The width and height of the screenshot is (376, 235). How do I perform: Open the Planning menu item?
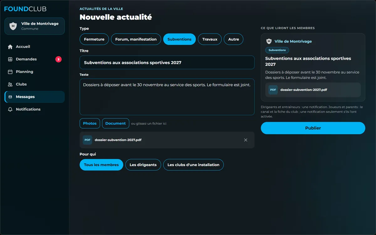(34, 72)
